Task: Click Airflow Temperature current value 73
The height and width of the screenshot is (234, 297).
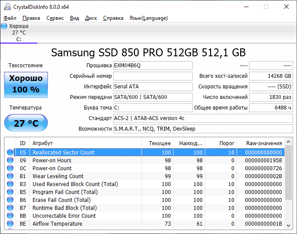Action: point(167,224)
